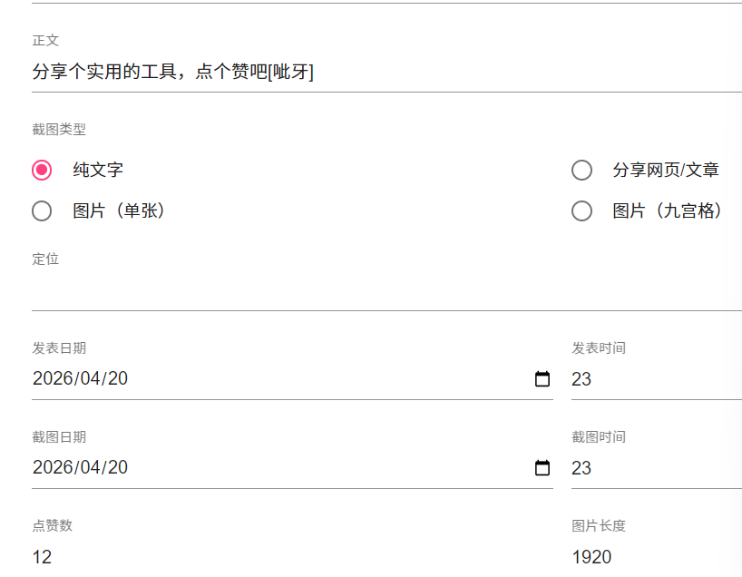Image resolution: width=742 pixels, height=577 pixels.
Task: Select the month segment of 截图日期
Action: click(87, 468)
